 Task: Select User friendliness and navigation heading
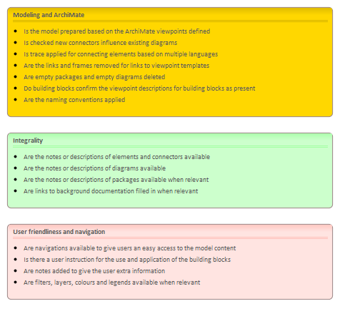[59, 232]
